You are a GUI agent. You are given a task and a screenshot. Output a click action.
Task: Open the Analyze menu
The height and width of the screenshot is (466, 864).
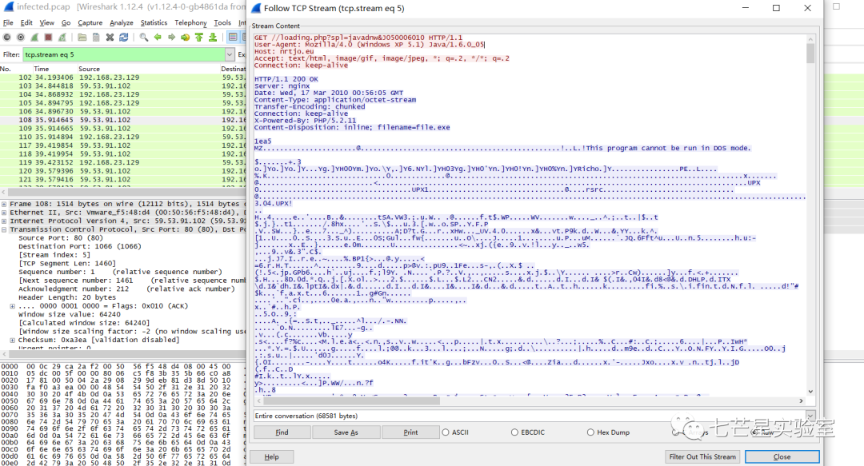point(122,22)
